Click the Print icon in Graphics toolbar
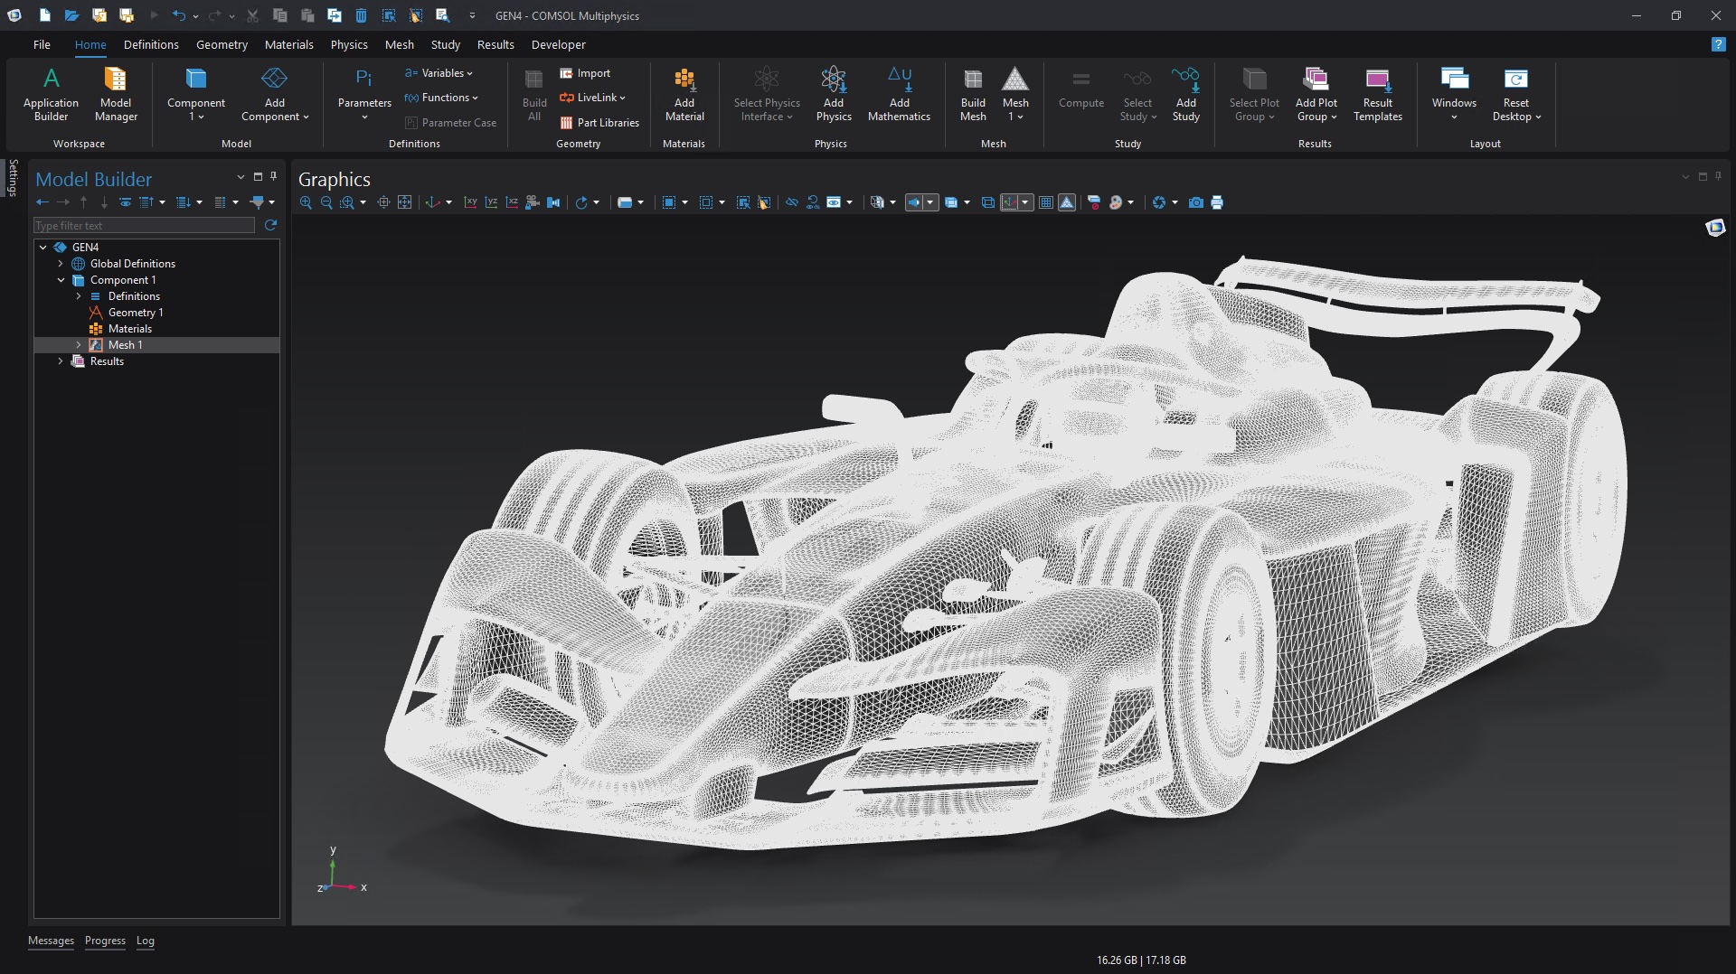Viewport: 1736px width, 974px height. [1217, 202]
